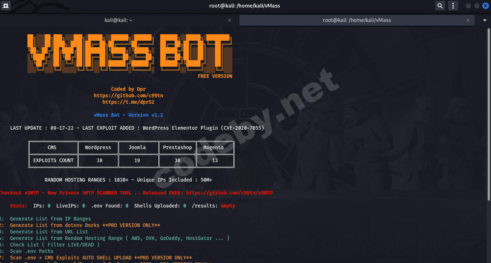The width and height of the screenshot is (491, 263).
Task: Click option Generate List from URL List
Action: 49,232
